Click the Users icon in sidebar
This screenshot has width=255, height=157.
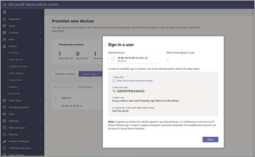click(4, 40)
